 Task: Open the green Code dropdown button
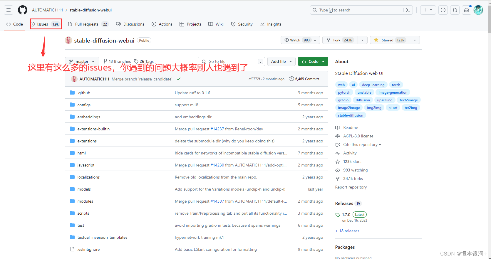click(x=313, y=61)
